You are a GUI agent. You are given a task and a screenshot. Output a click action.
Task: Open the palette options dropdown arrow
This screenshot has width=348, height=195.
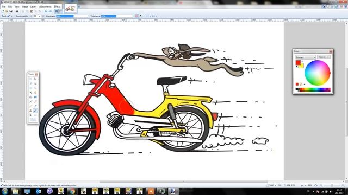click(x=304, y=84)
